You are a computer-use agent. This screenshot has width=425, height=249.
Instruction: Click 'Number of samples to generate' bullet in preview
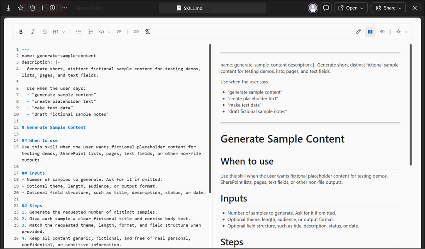282,213
